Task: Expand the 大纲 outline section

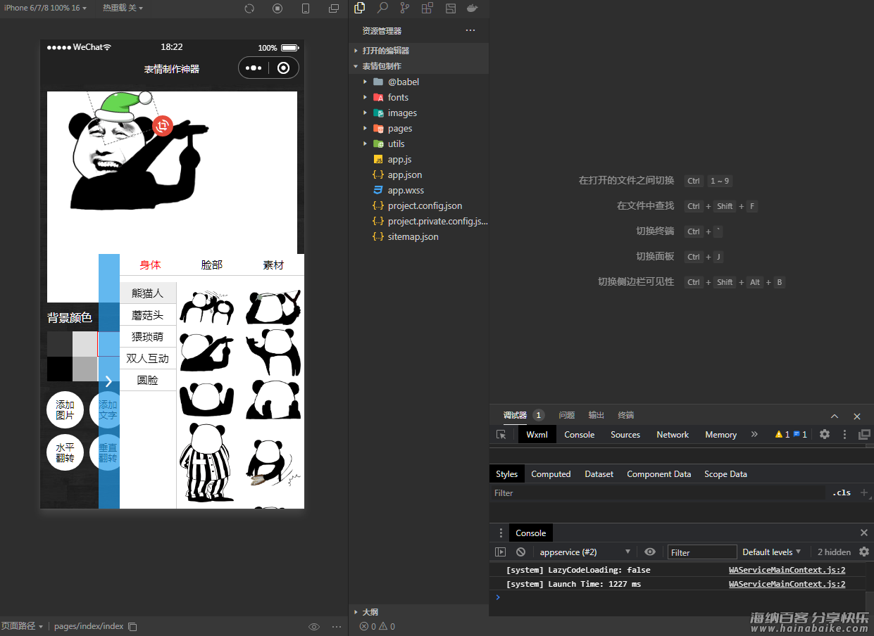Action: (x=418, y=612)
